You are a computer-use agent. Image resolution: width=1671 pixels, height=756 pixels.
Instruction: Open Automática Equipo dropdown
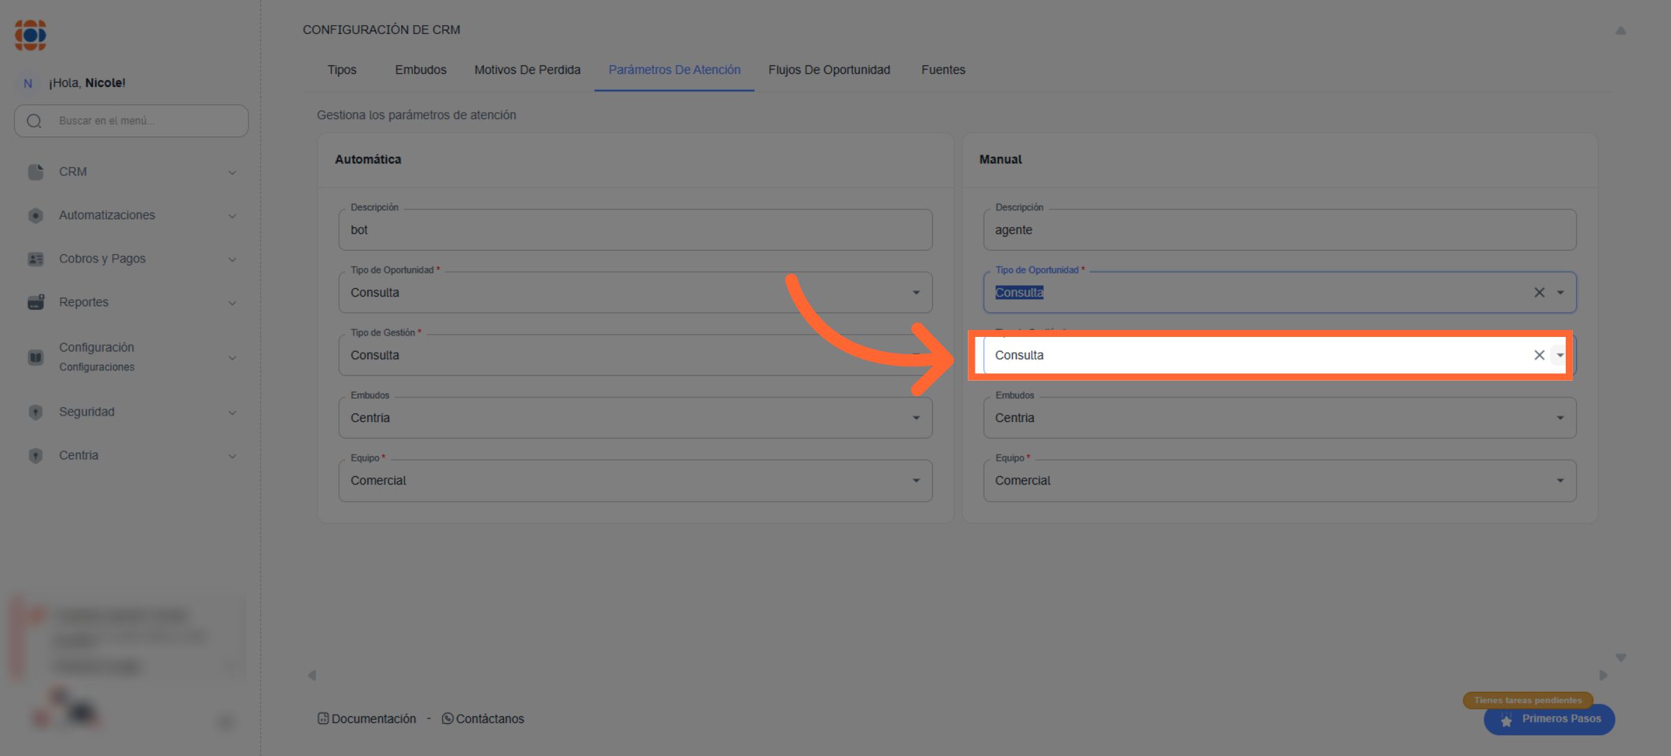pyautogui.click(x=916, y=480)
